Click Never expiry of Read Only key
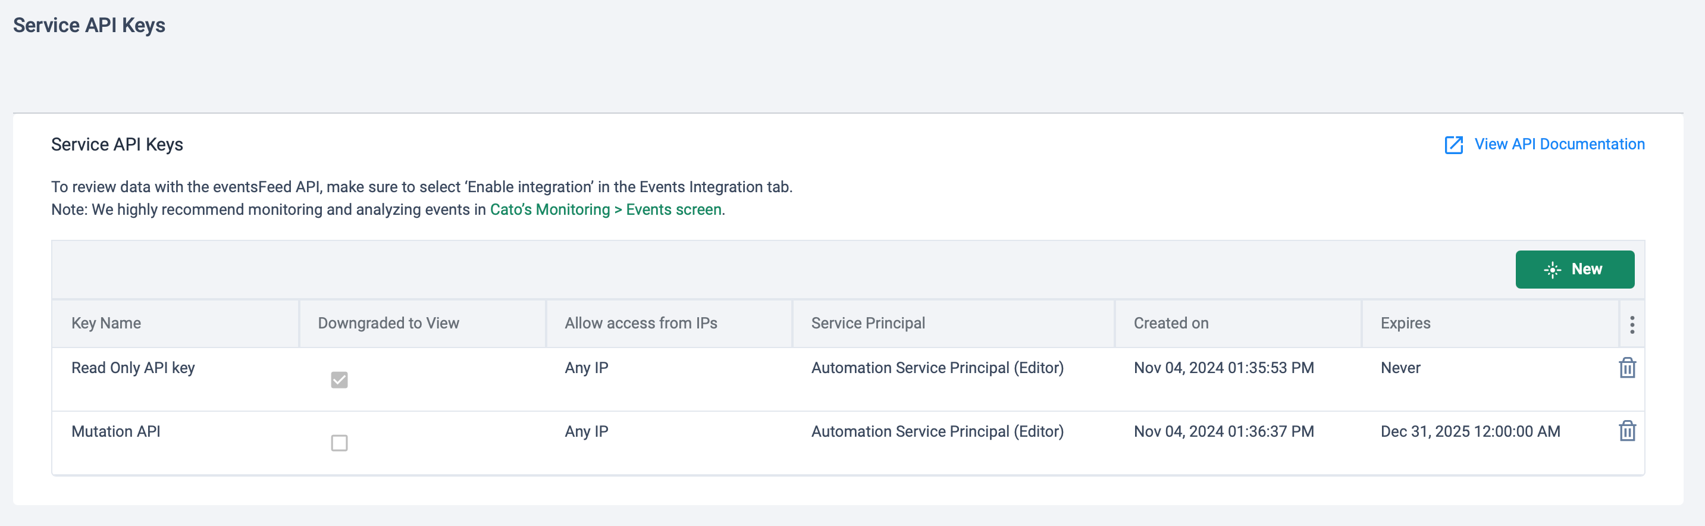1705x526 pixels. click(1400, 368)
